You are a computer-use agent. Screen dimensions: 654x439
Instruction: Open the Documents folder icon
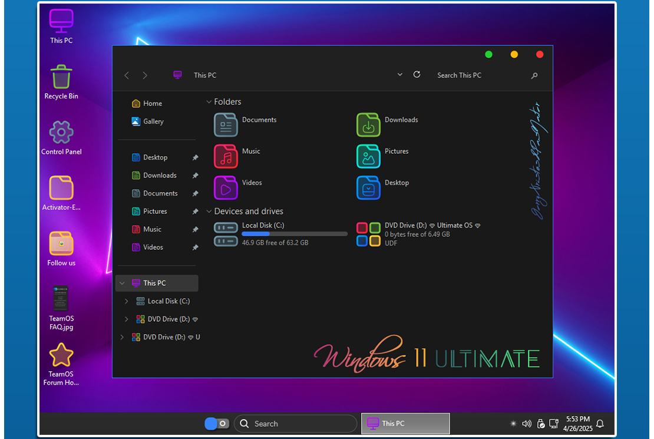click(x=226, y=125)
